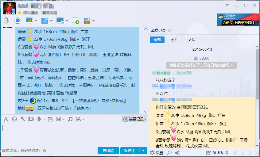This screenshot has width=260, height=157.
Task: Expand the remote desktop dropdown arrow
Action: coord(67,21)
